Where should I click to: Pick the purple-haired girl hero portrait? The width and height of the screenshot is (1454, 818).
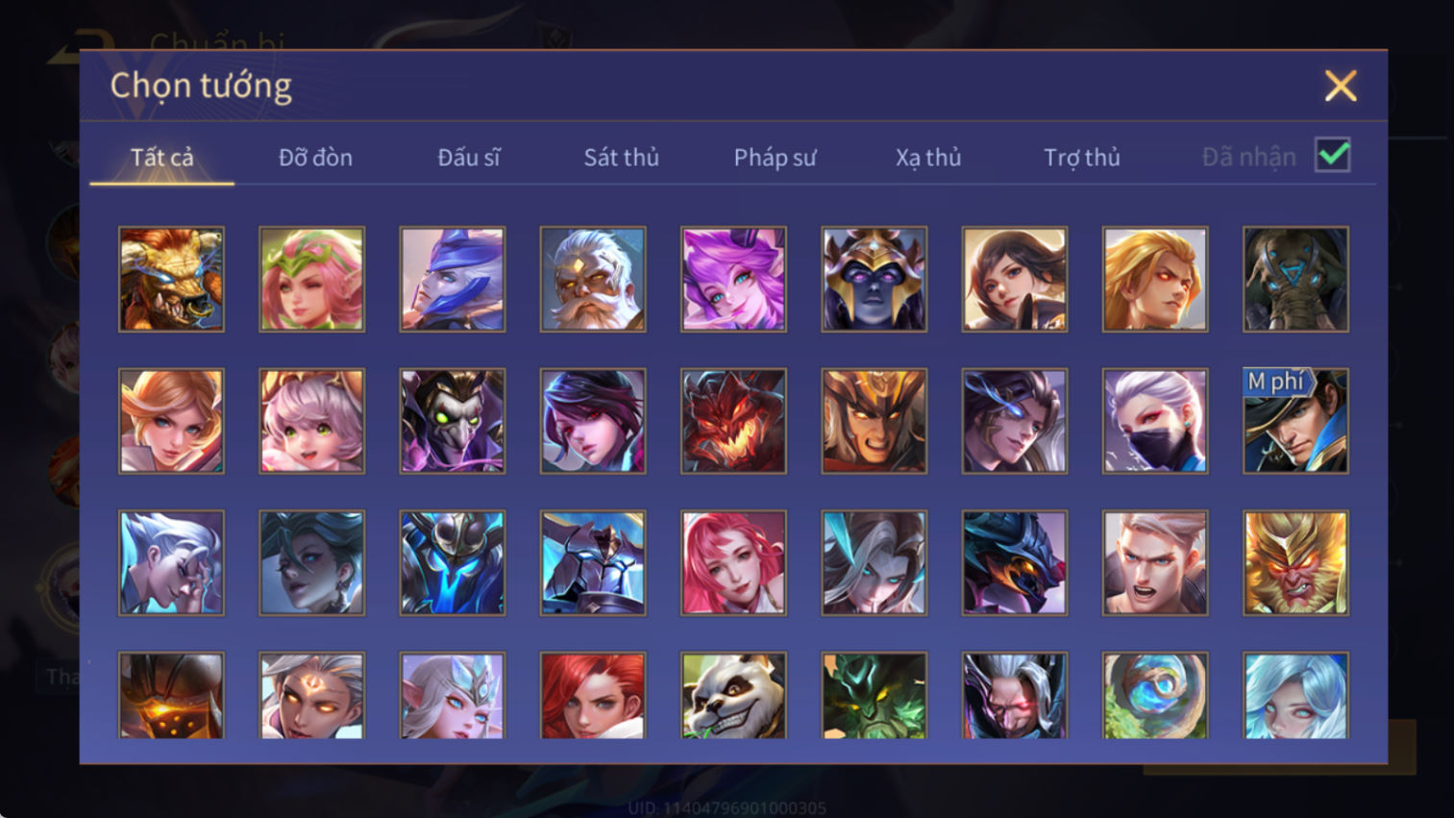point(733,280)
